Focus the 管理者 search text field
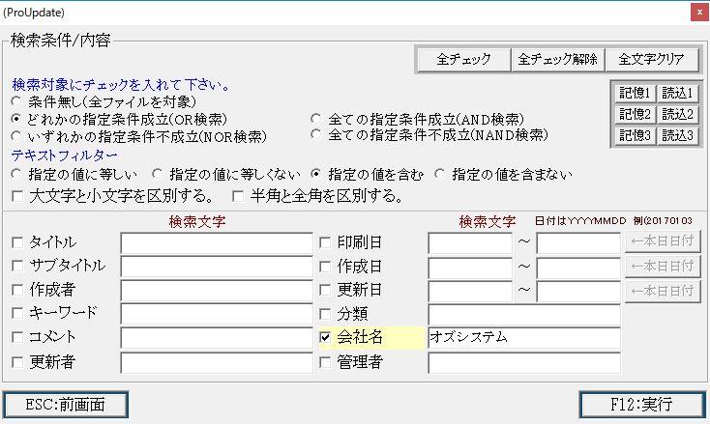Viewport: 710px width, 424px height. point(524,363)
